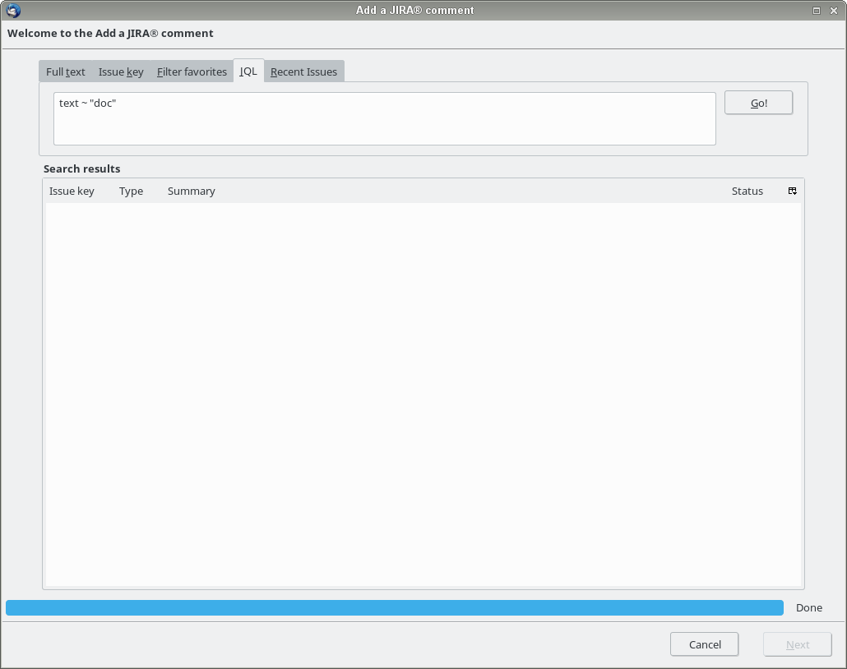Maximize the Add a JIRA comment window
Image resolution: width=847 pixels, height=669 pixels.
tap(817, 10)
